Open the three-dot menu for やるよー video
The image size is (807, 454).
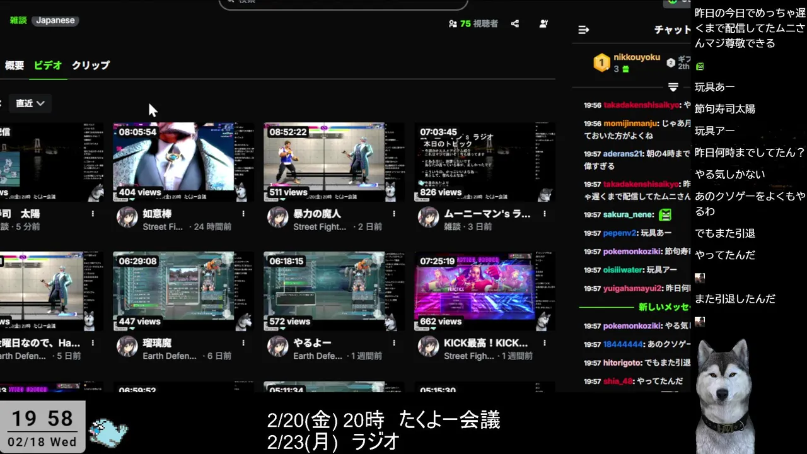[394, 343]
